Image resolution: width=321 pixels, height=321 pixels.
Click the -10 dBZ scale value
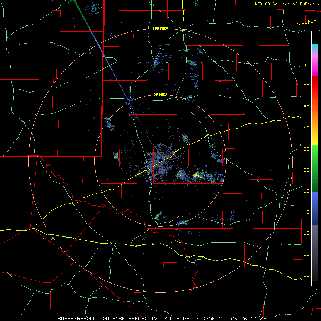(305, 233)
